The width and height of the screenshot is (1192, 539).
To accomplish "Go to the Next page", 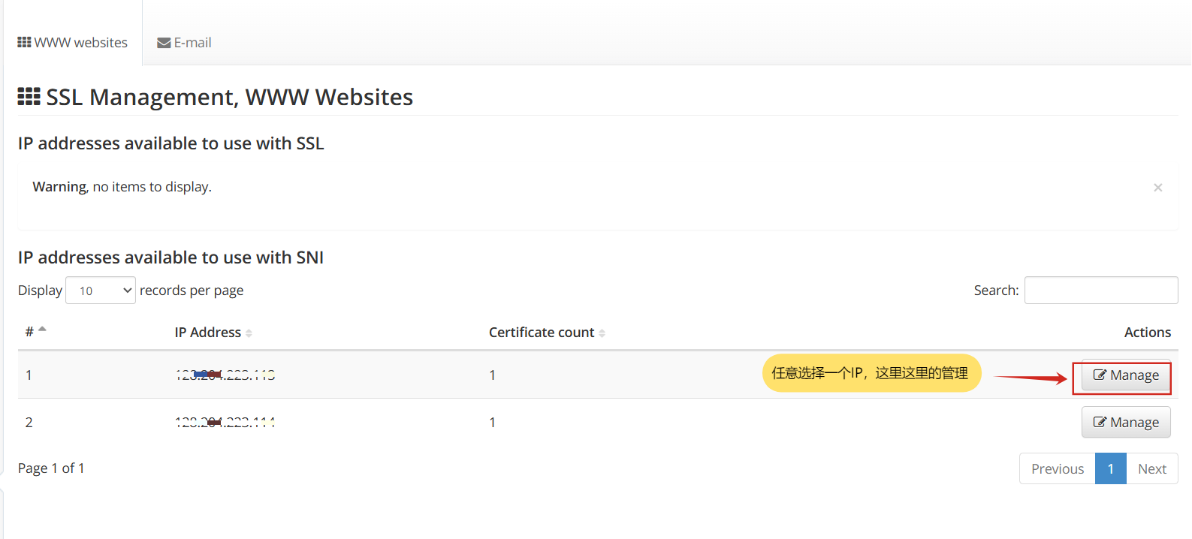I will 1151,469.
